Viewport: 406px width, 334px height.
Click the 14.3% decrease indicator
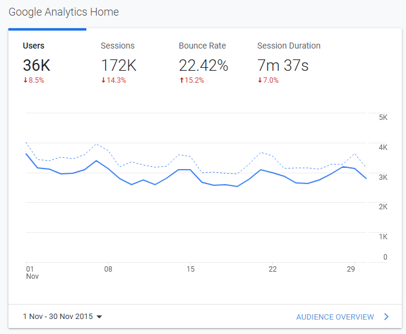(x=113, y=80)
